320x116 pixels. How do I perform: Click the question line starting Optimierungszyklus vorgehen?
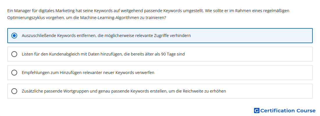point(86,18)
